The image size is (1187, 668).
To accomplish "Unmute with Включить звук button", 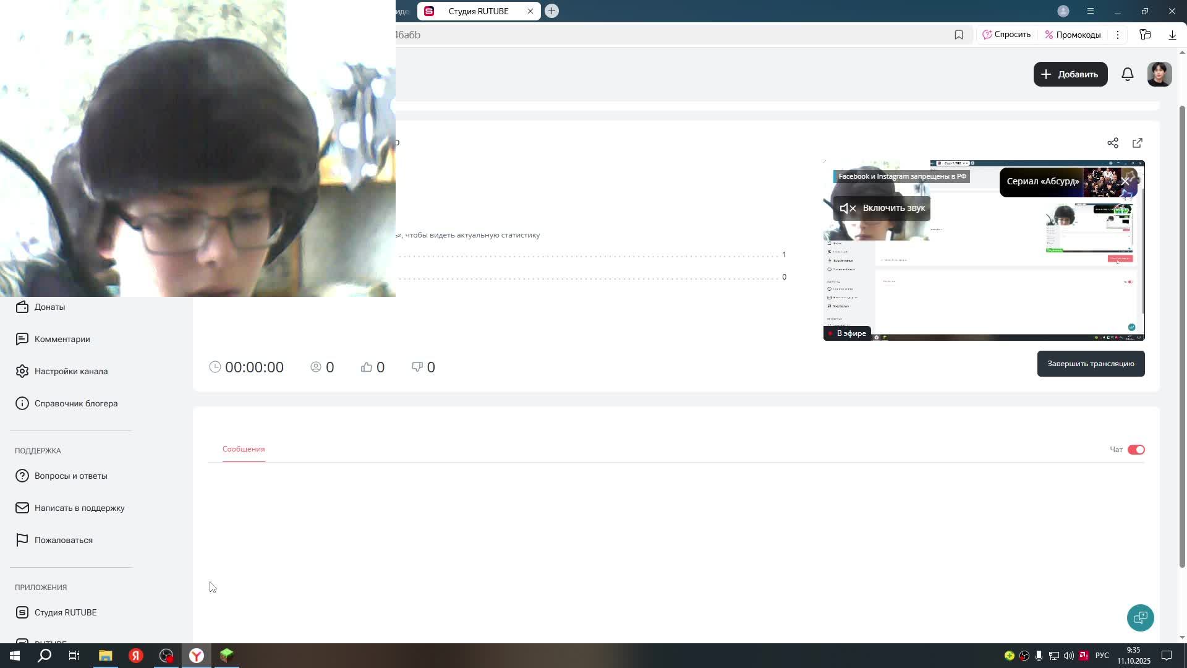I will click(x=882, y=208).
